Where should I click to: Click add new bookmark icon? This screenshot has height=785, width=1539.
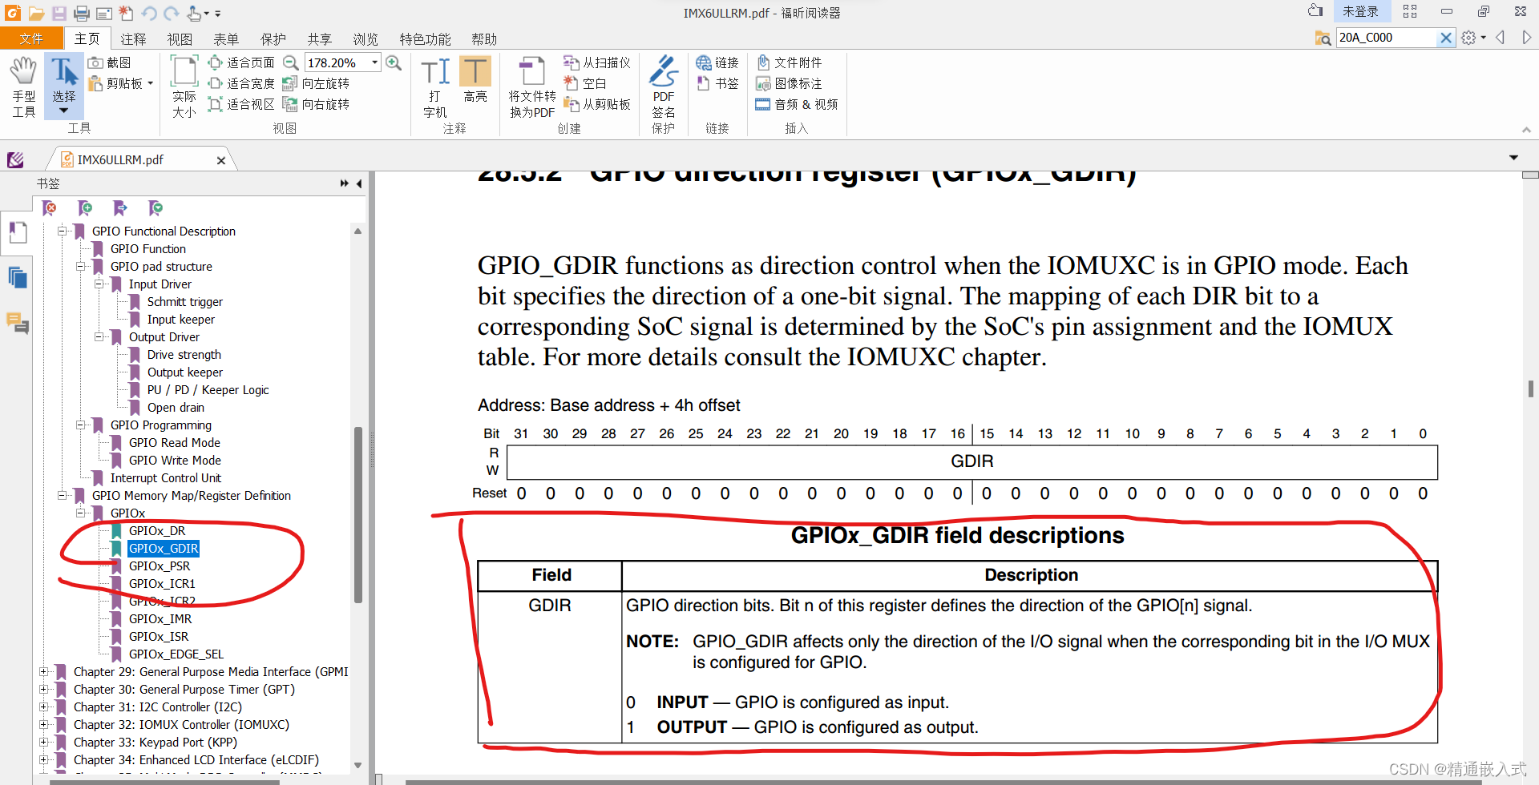click(85, 208)
